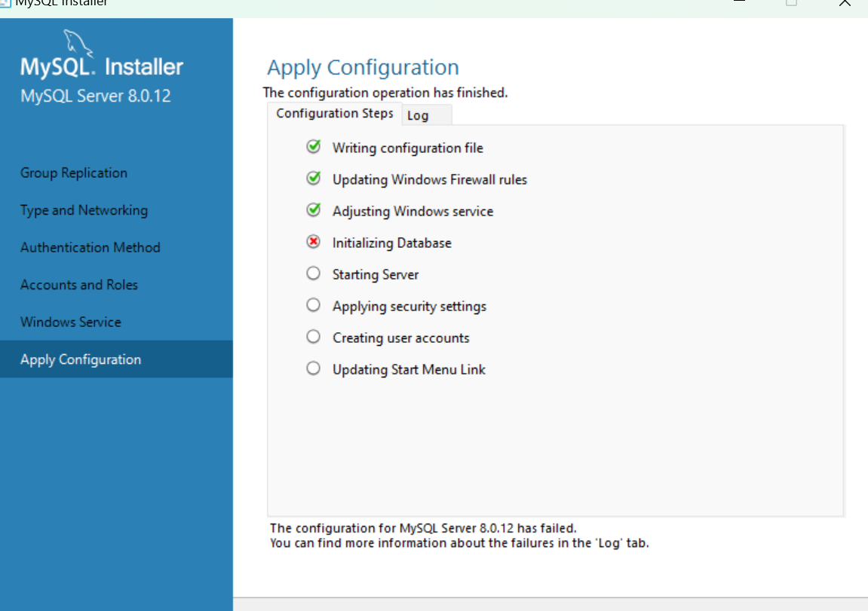Click the MySQL dolphin logo
Screen dimensions: 868x611
click(78, 43)
